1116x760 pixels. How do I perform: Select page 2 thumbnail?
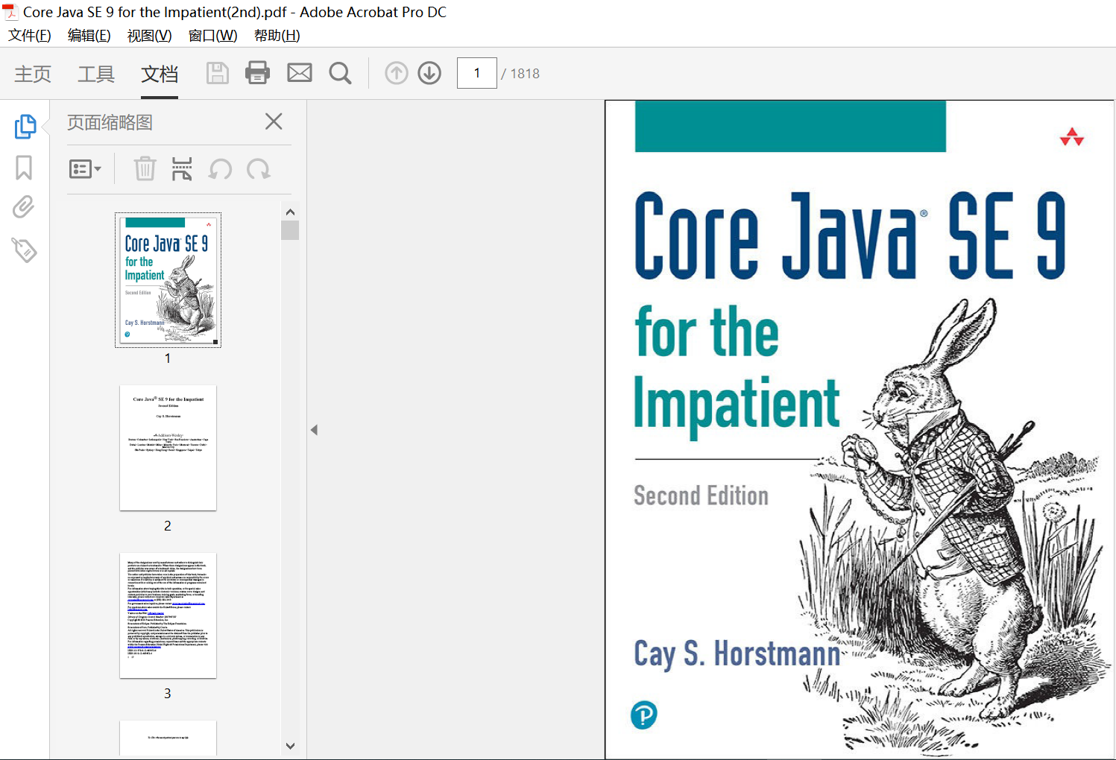(x=168, y=448)
